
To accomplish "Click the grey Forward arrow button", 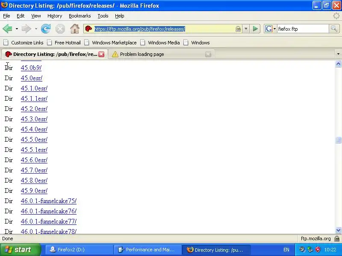I will (x=27, y=29).
